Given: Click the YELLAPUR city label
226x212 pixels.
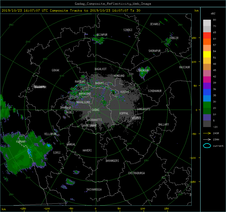Looking at the screenshot, I should coord(50,134).
